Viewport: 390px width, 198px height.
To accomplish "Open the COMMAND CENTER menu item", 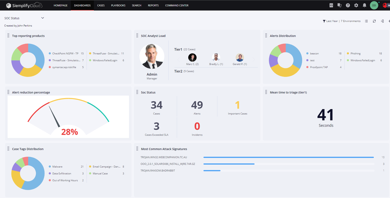I will click(x=177, y=5).
